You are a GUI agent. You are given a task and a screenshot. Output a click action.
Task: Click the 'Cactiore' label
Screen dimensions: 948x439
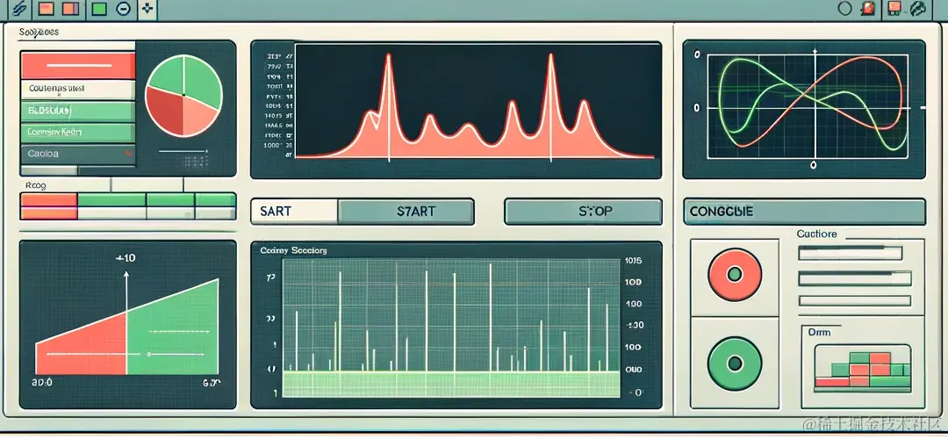[816, 234]
